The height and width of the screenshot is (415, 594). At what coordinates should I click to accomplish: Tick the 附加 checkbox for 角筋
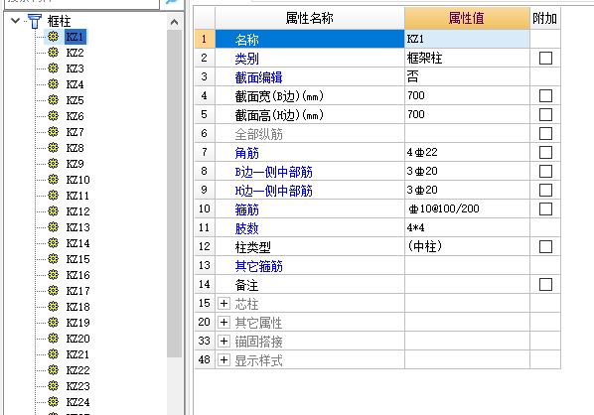pos(545,153)
